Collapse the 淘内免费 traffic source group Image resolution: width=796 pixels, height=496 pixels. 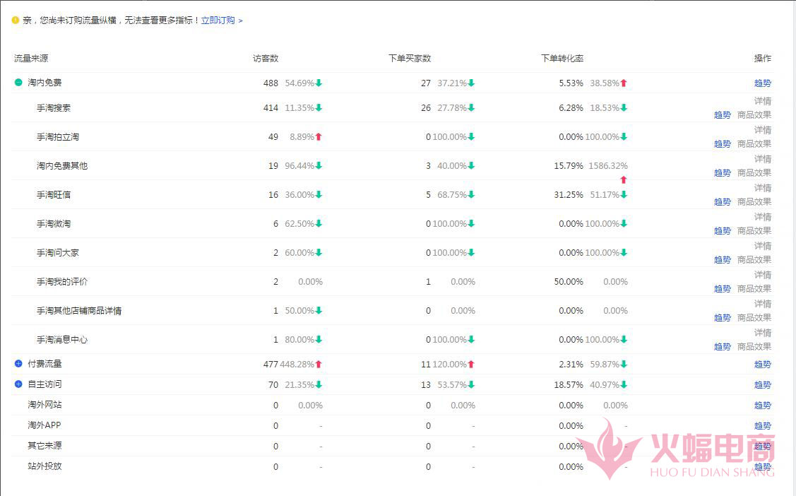click(18, 82)
